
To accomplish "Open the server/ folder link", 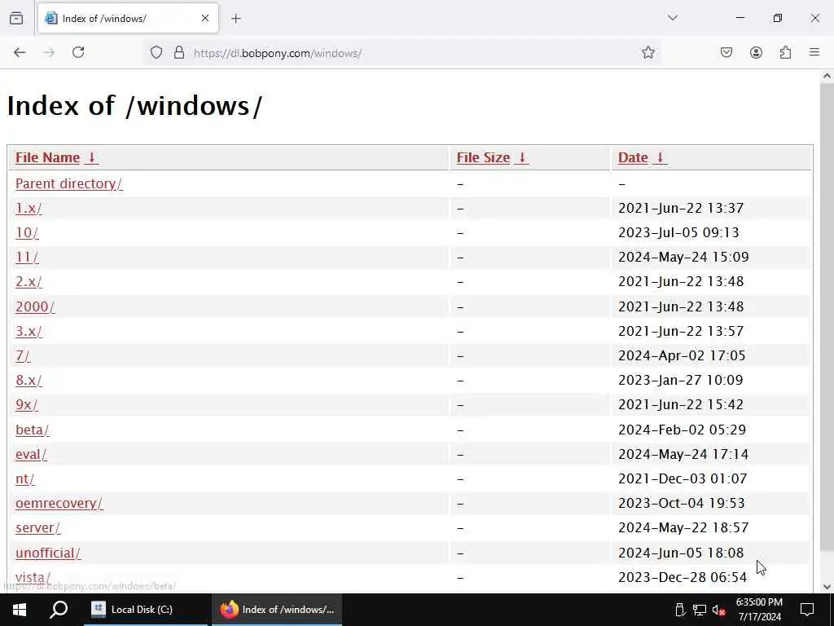I will tap(37, 527).
